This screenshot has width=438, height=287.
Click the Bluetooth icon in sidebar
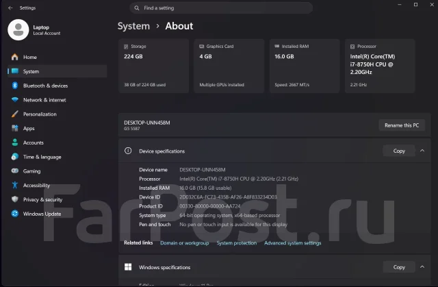click(x=15, y=86)
